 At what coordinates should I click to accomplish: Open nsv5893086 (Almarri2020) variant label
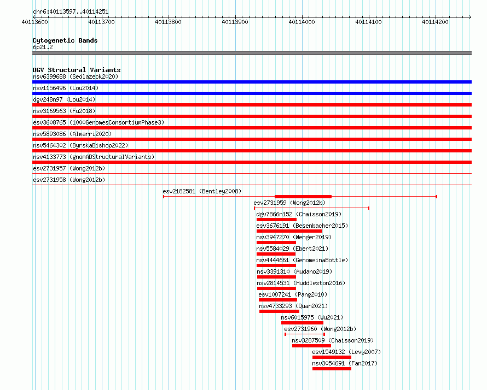72,134
